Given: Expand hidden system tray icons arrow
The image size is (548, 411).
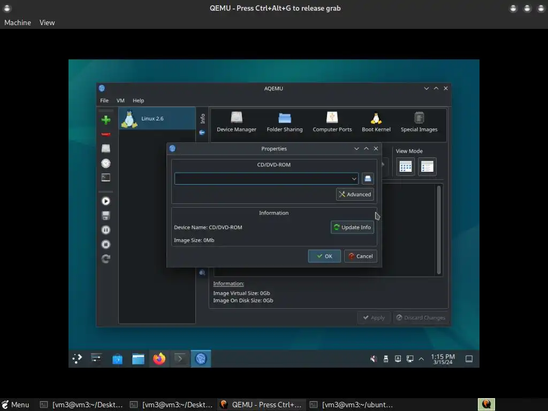Looking at the screenshot, I should click(x=422, y=359).
